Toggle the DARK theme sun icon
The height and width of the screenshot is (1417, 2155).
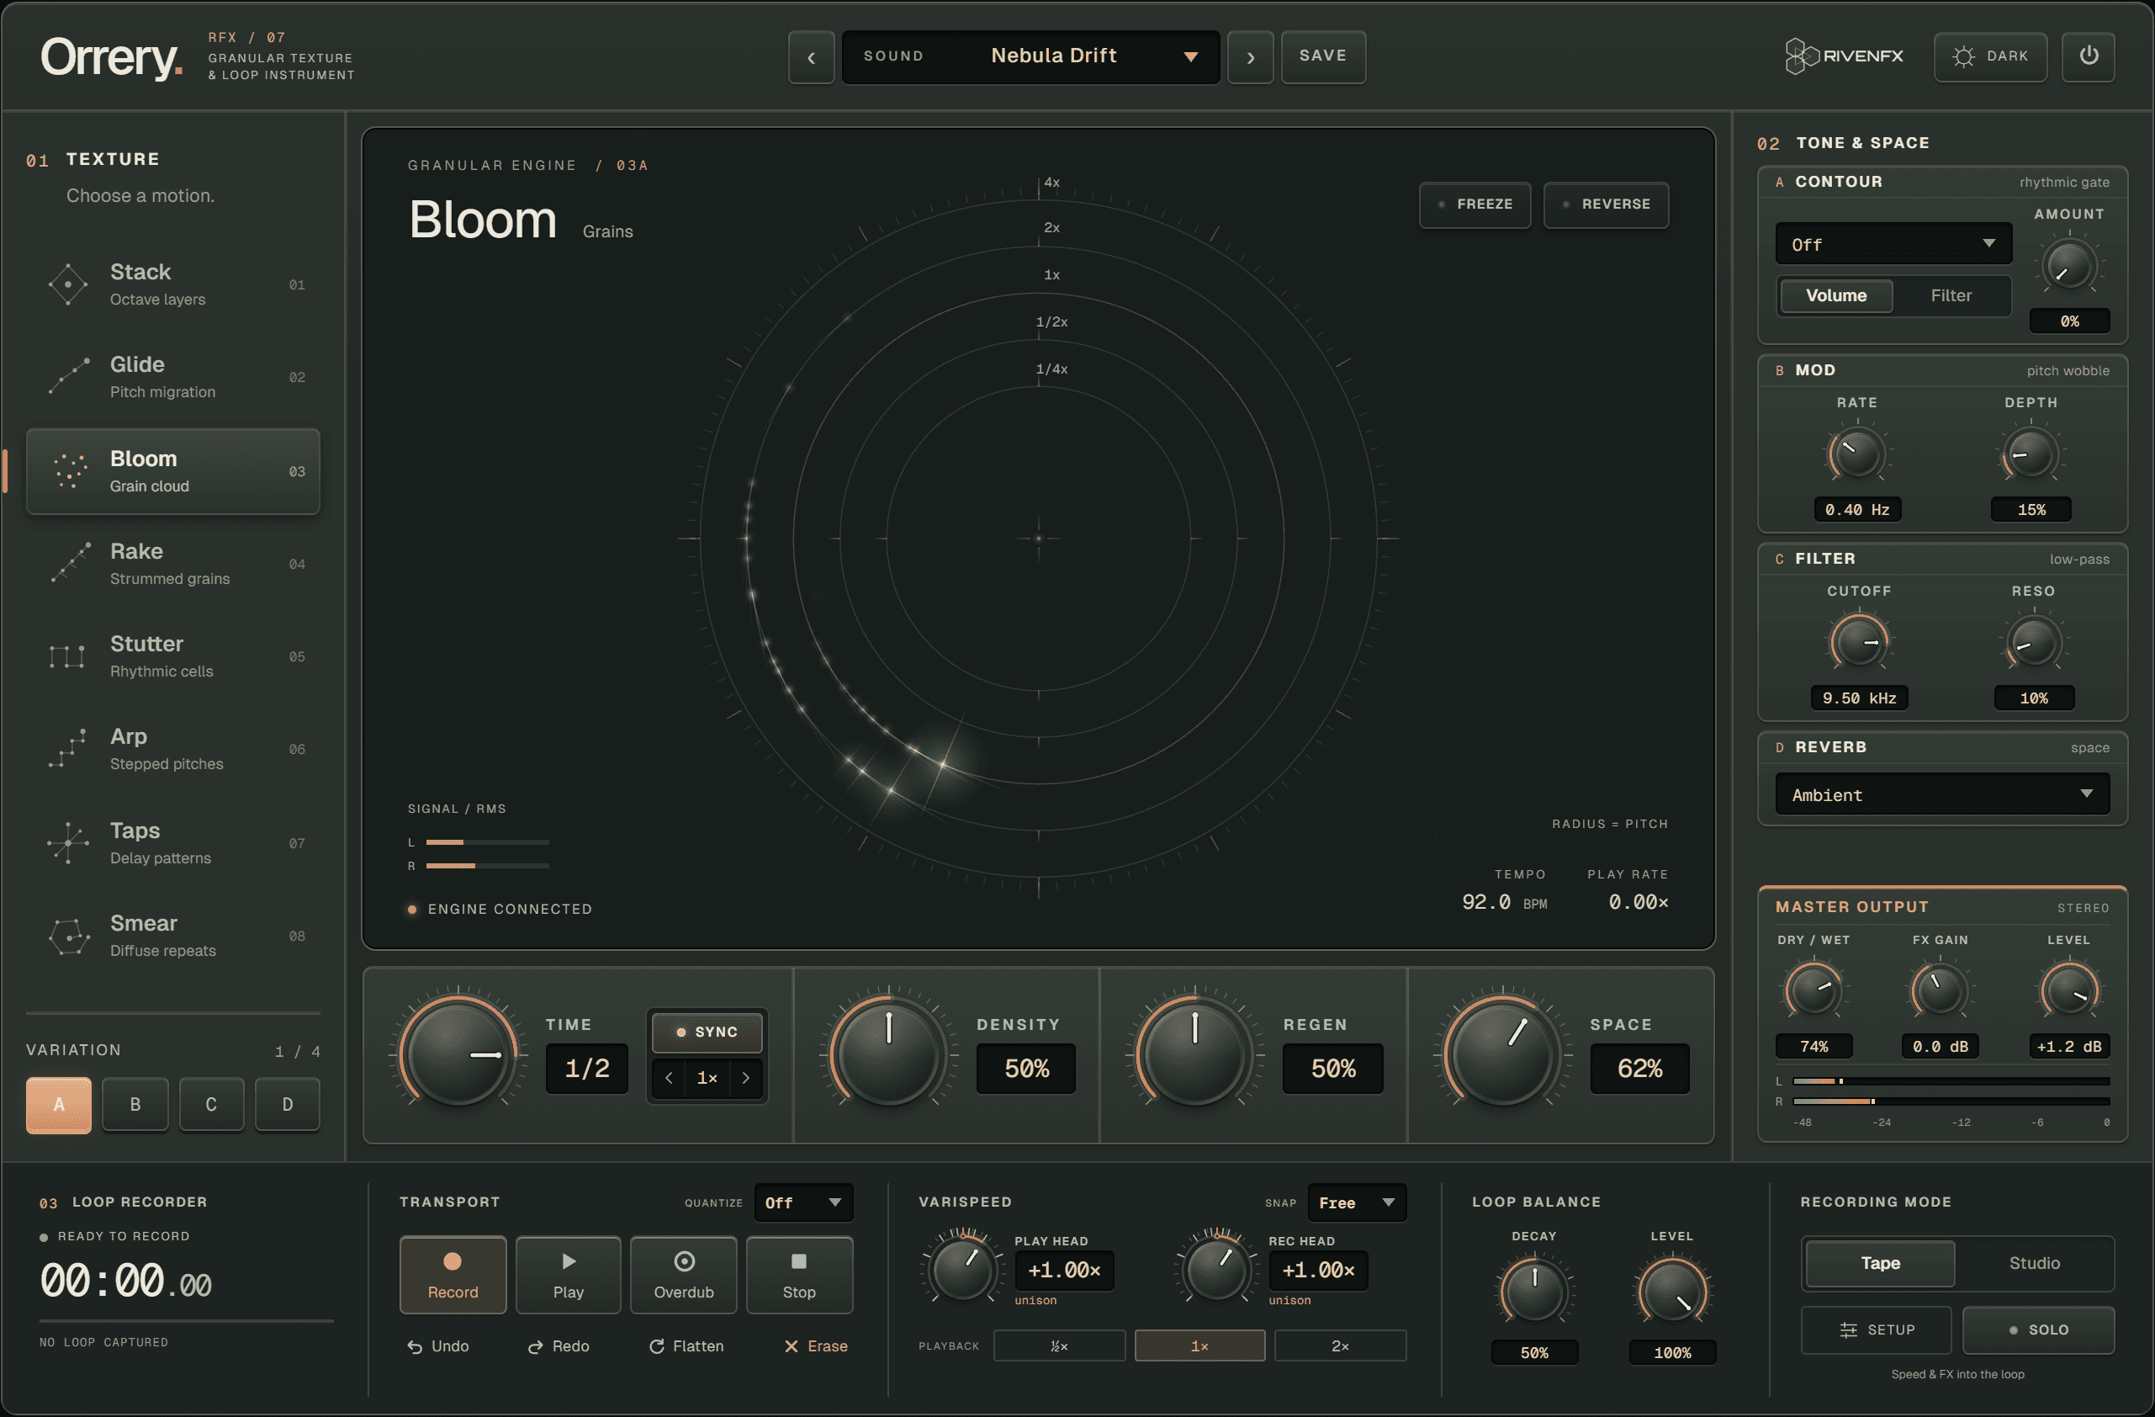(1963, 56)
